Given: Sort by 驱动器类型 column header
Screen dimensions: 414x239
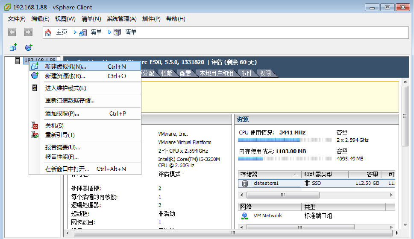Looking at the screenshot, I should pyautogui.click(x=325, y=175).
